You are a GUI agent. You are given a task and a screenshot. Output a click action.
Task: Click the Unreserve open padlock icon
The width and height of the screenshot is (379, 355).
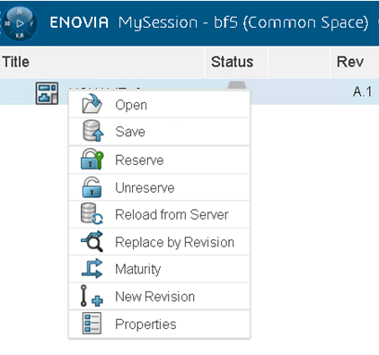(92, 187)
